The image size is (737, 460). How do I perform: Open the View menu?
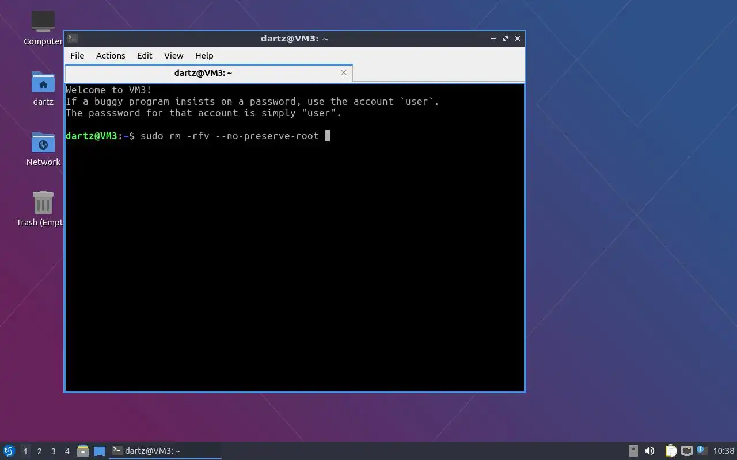[173, 56]
